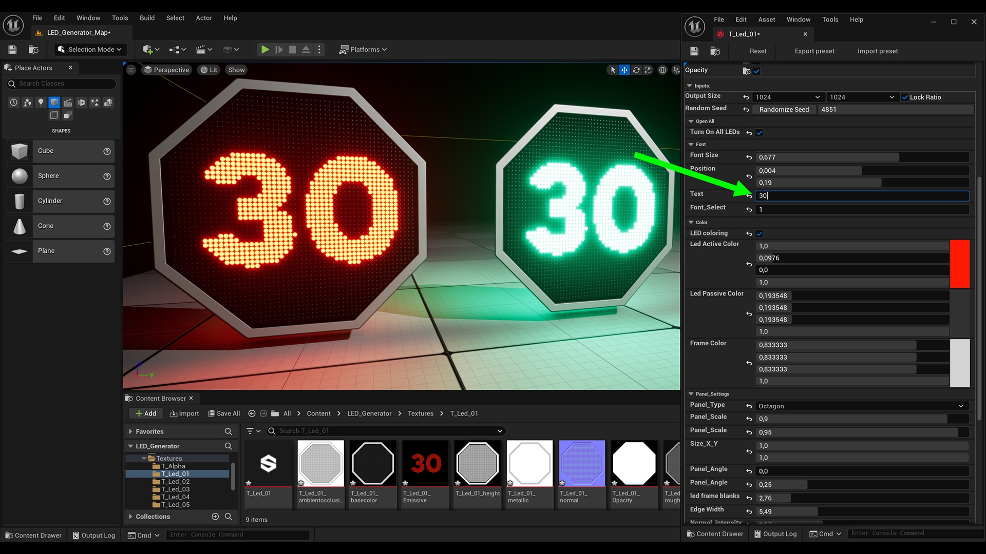
Task: Toggle Lock Ratio checkbox
Action: 905,97
